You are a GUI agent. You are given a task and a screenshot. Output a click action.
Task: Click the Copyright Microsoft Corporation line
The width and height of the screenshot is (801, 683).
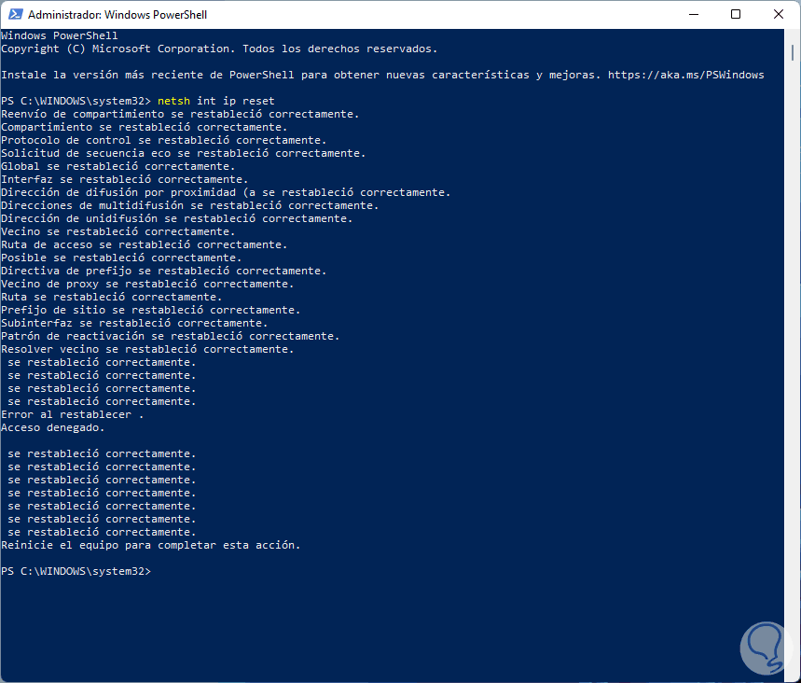[x=219, y=49]
